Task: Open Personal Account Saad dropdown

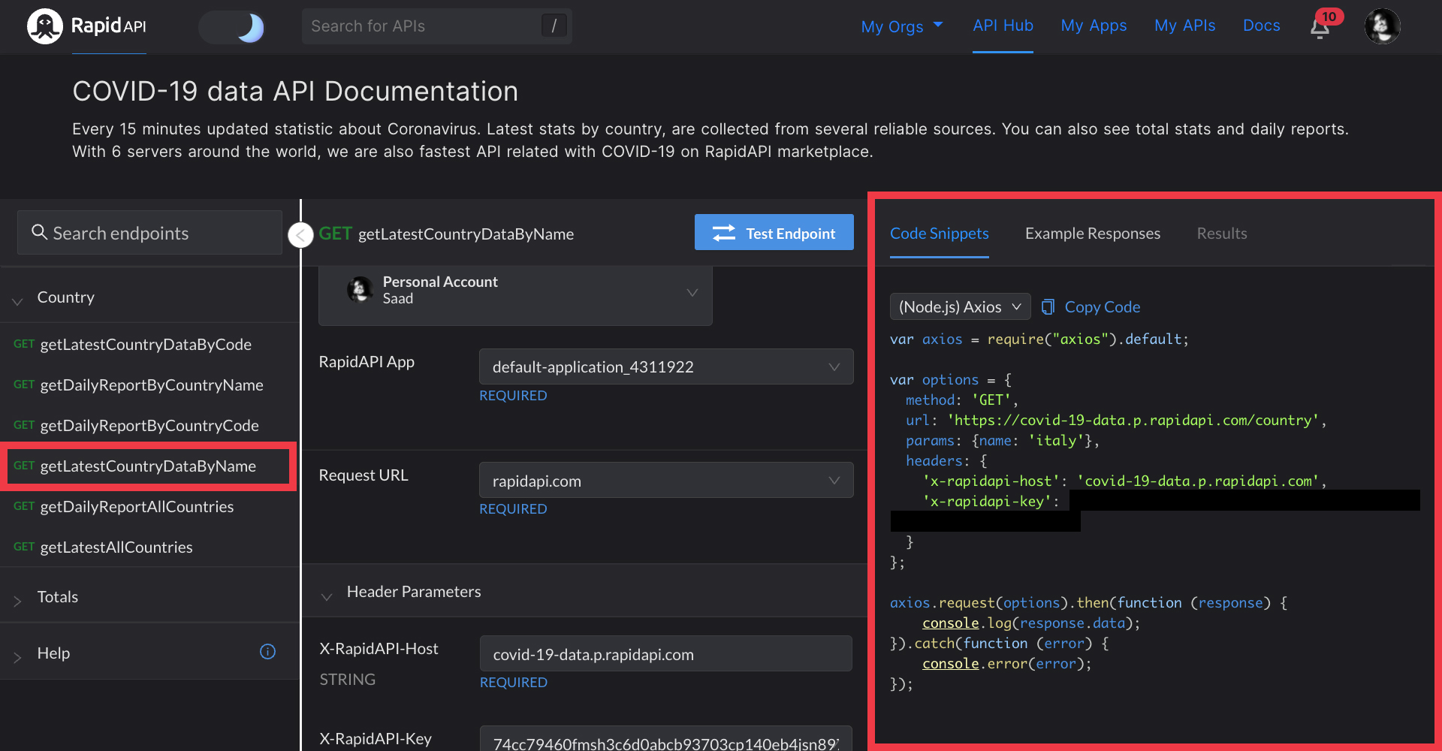Action: (x=515, y=293)
